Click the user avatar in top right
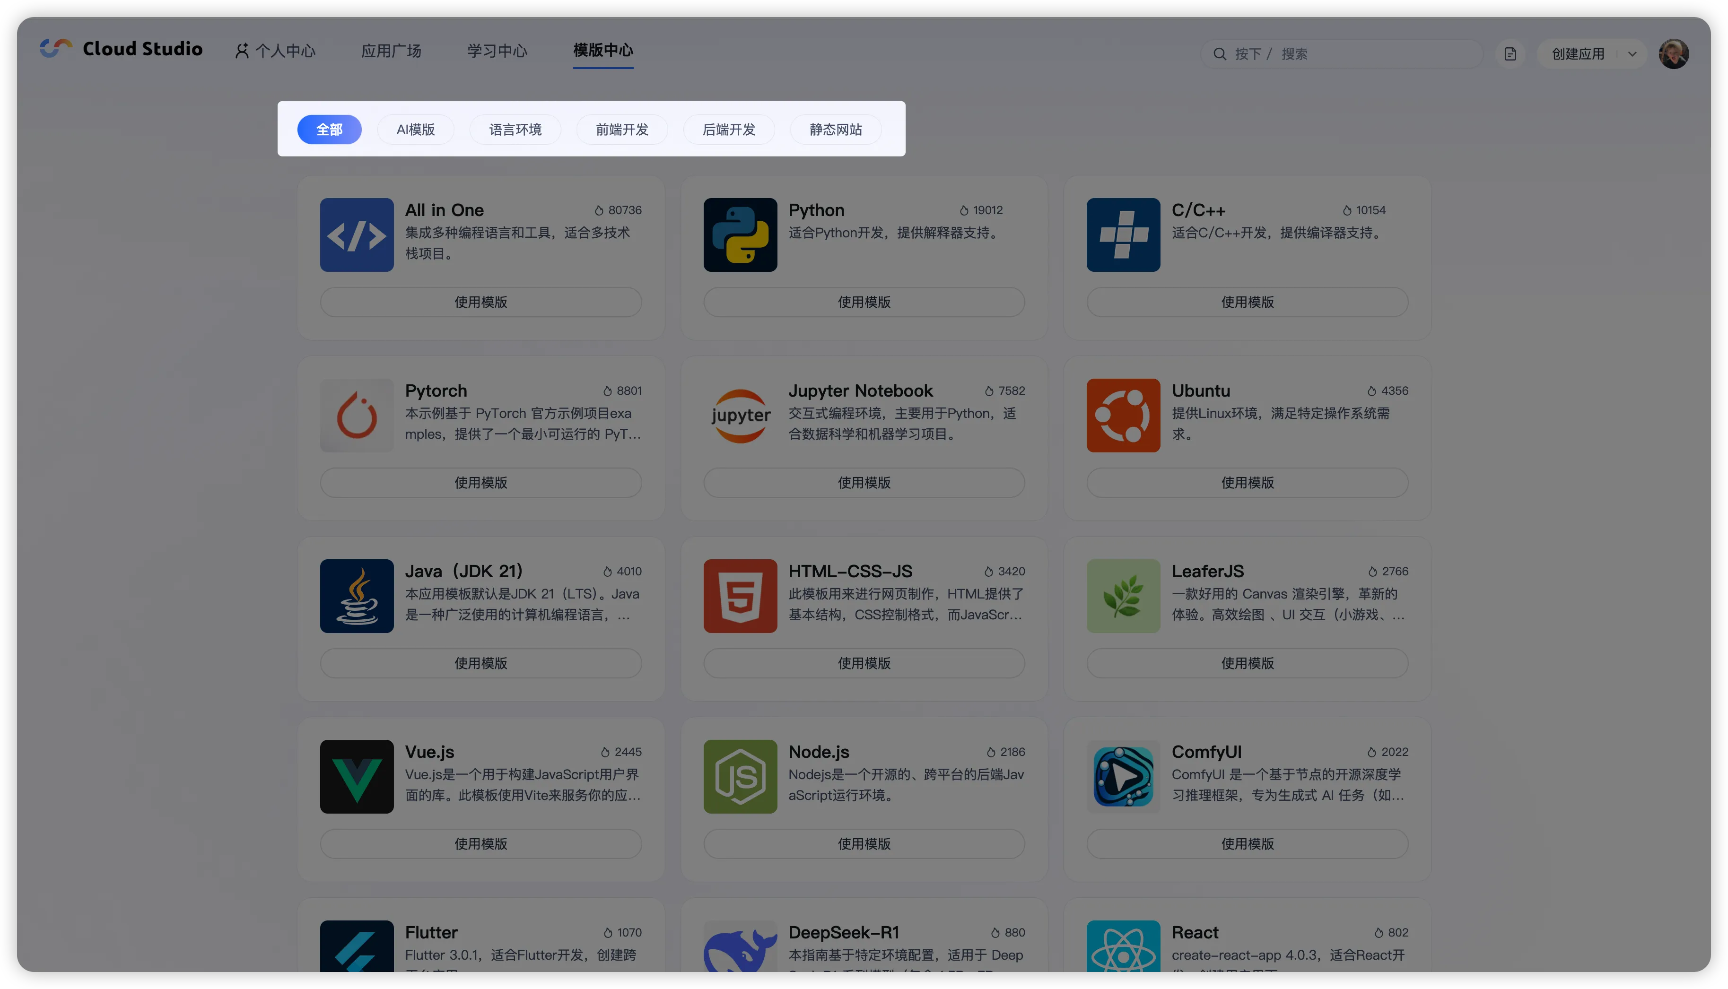This screenshot has width=1728, height=989. point(1673,54)
